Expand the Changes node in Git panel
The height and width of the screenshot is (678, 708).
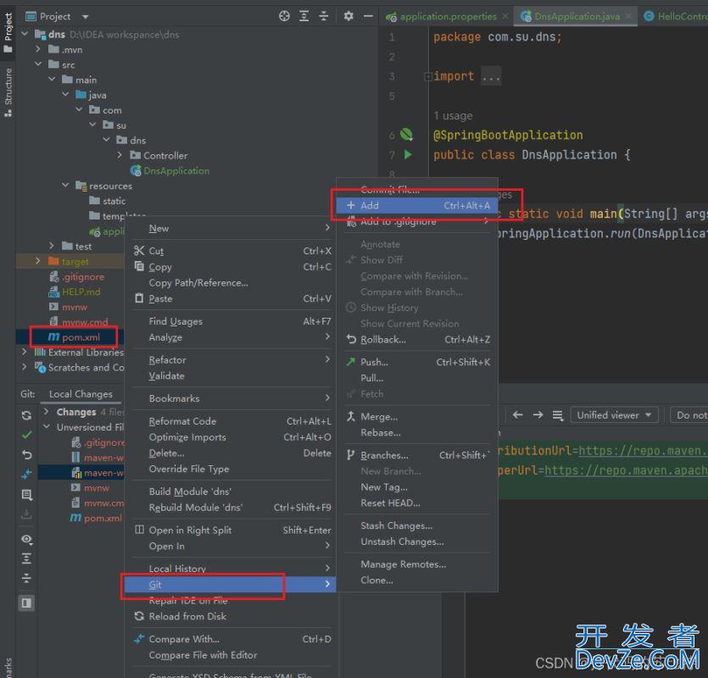(46, 412)
